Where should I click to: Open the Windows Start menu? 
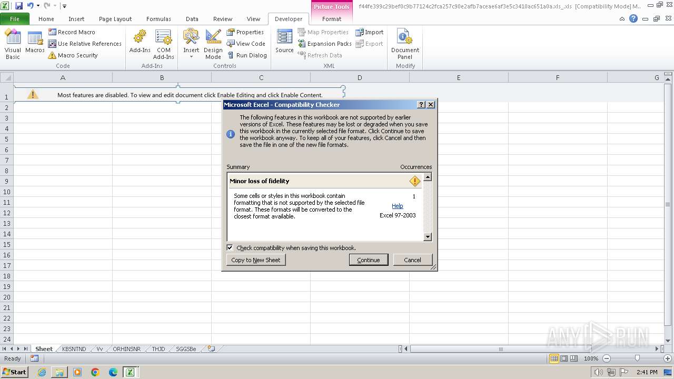14,372
